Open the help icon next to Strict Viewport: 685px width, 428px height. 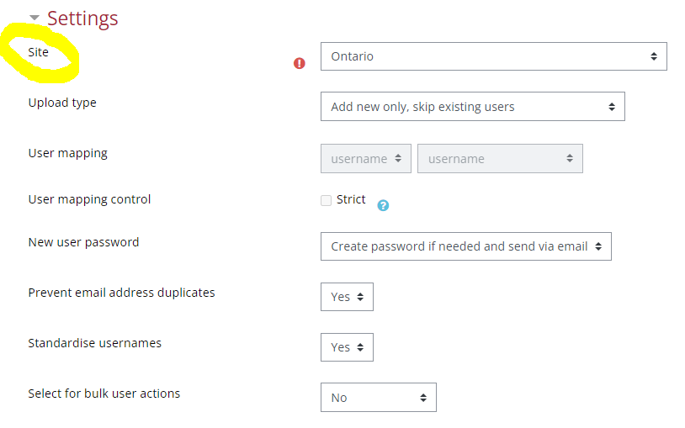pyautogui.click(x=383, y=205)
